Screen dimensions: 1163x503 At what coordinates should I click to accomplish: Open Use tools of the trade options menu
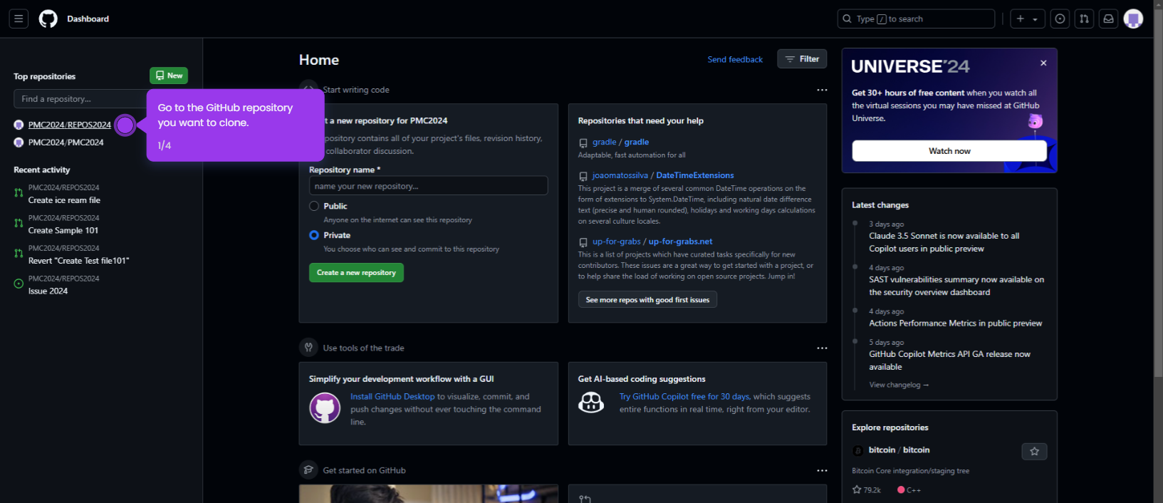pyautogui.click(x=822, y=348)
